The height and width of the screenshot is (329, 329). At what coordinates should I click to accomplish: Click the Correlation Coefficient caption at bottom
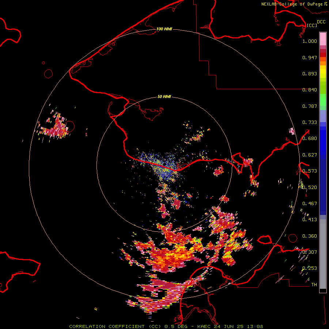(x=166, y=326)
